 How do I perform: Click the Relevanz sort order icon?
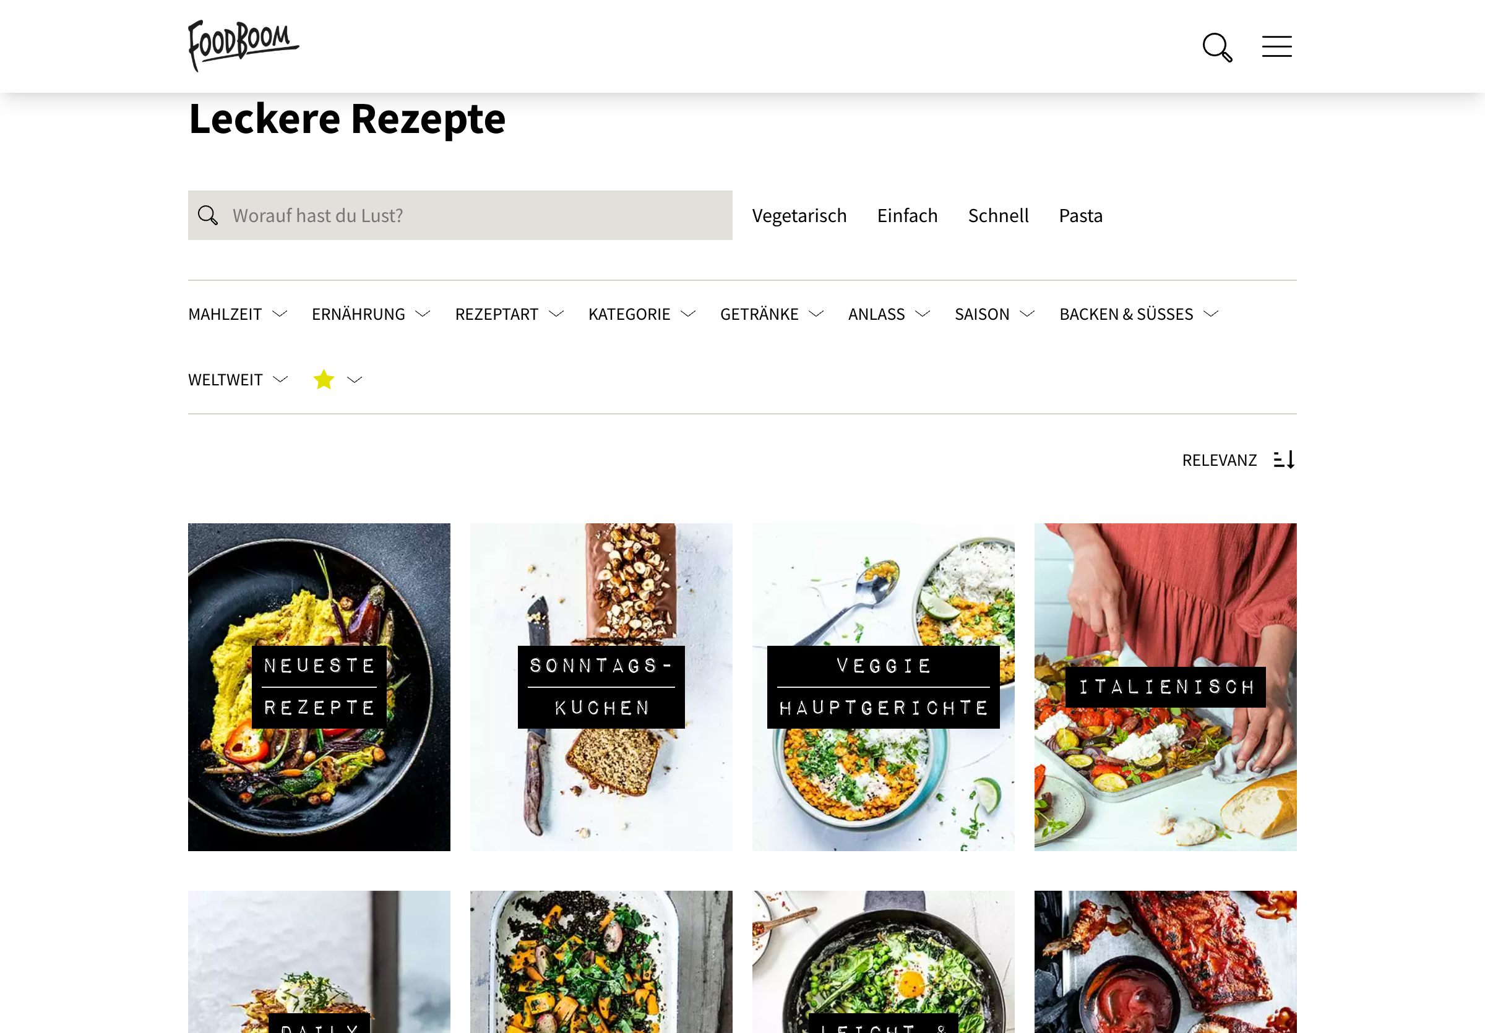click(x=1284, y=460)
